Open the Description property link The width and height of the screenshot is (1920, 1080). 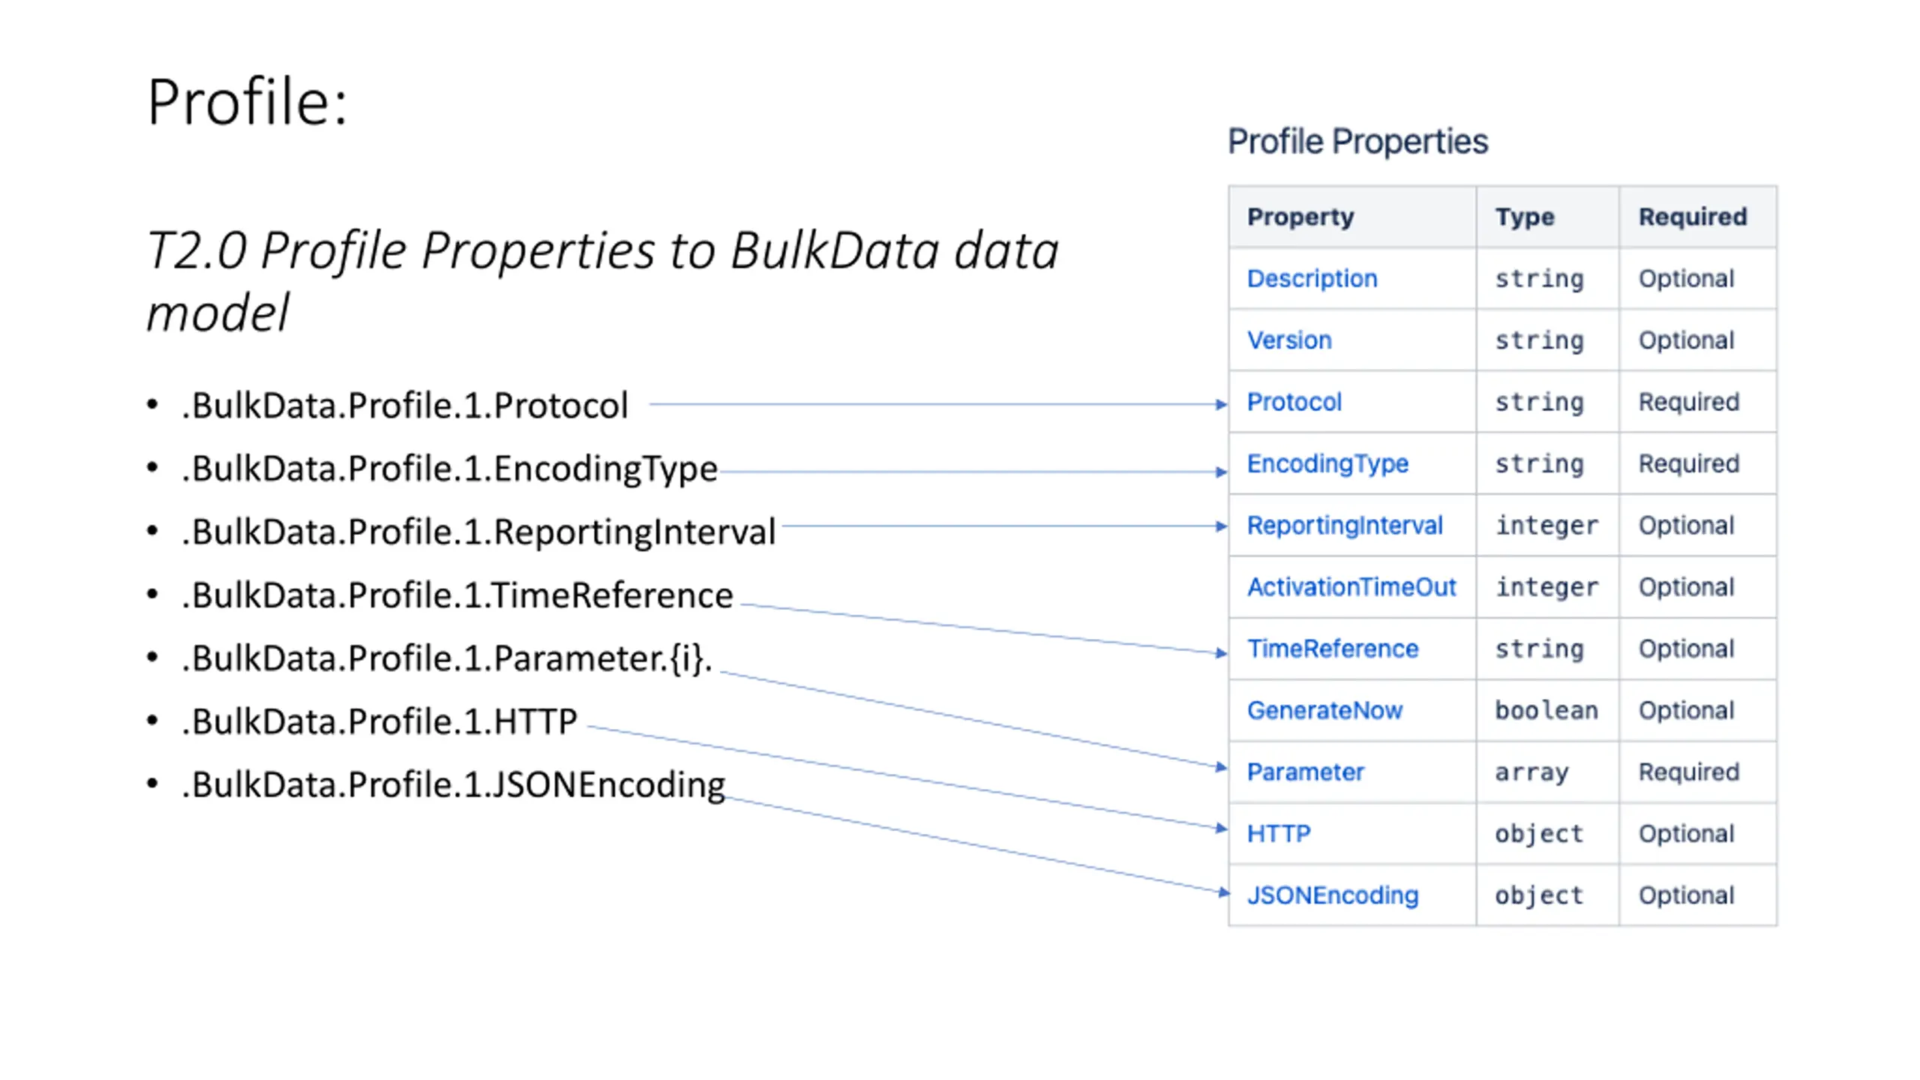(x=1312, y=278)
